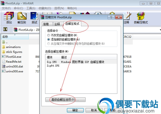This screenshot has height=114, width=161.
Task: Click the PivotSA.zip address bar path
Action: pos(29,30)
